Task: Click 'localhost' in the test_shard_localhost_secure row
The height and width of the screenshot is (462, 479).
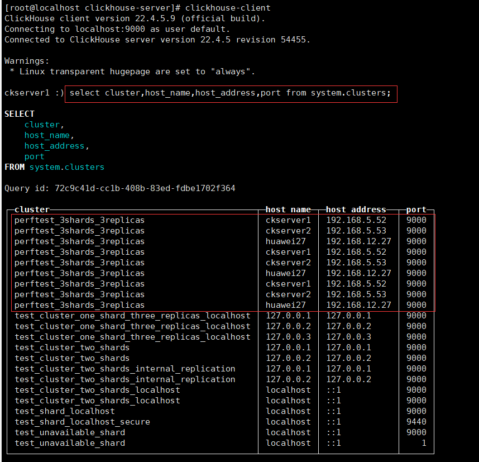Action: coord(289,422)
